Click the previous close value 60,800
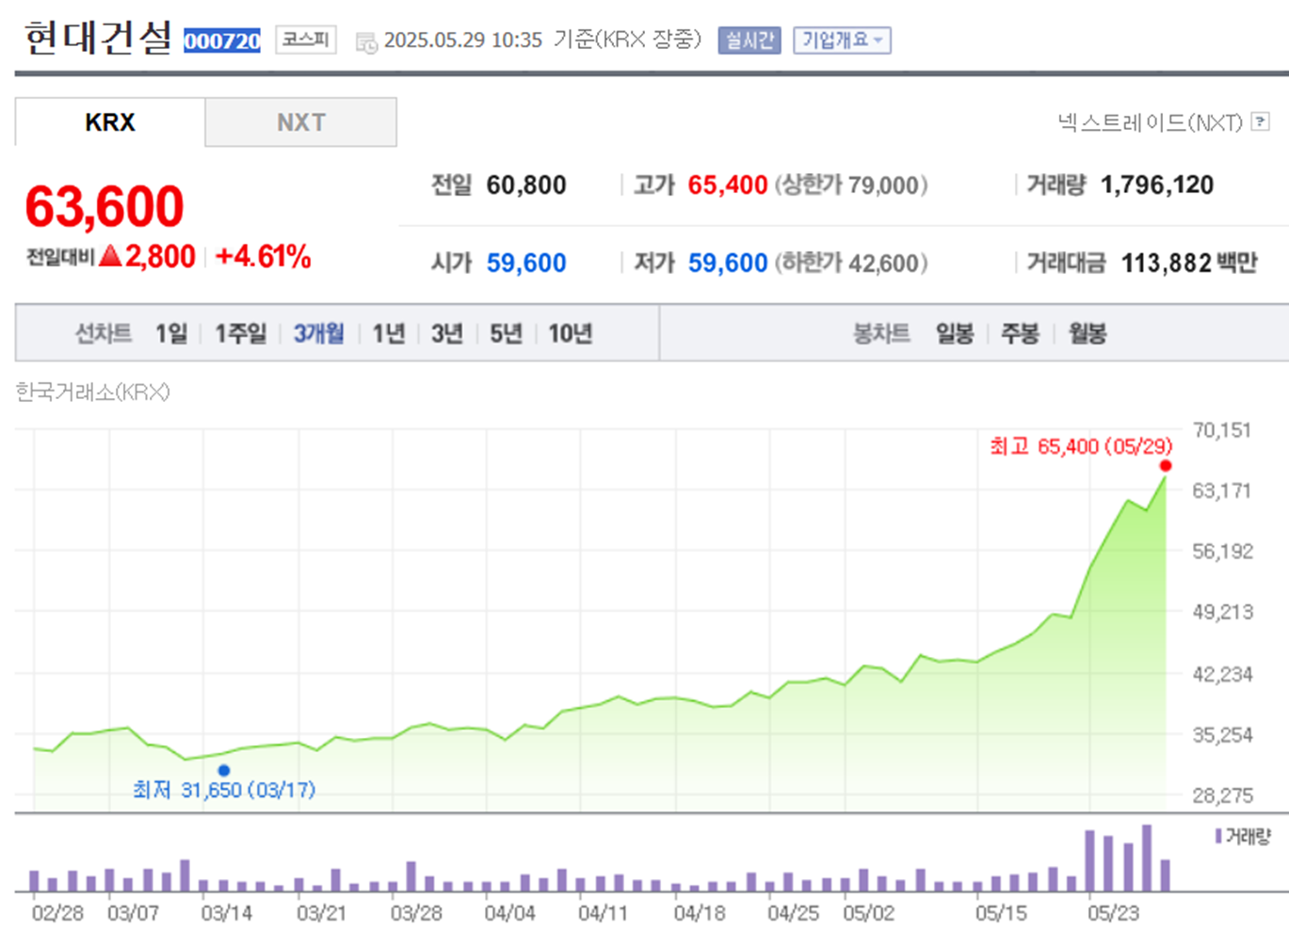 pos(526,184)
